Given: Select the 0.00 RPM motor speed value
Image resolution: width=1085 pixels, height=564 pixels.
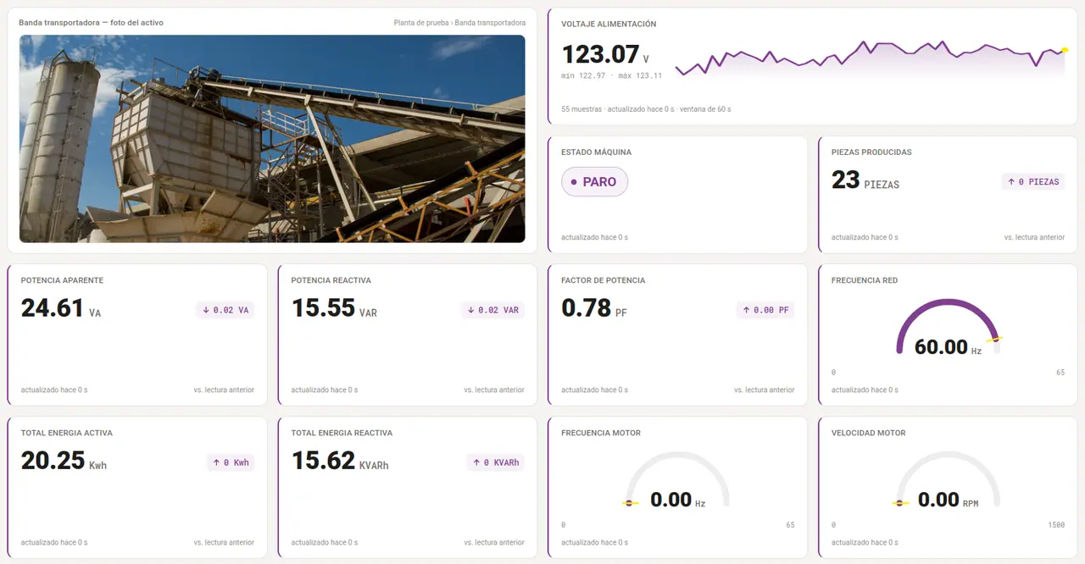Looking at the screenshot, I should (x=948, y=500).
